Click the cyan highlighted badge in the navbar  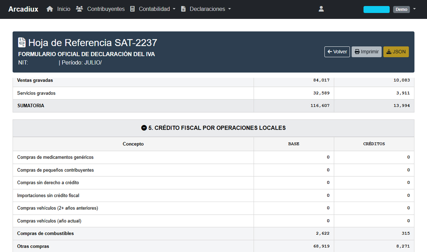[377, 9]
